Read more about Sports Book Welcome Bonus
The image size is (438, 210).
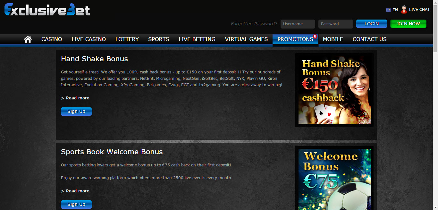coord(75,191)
